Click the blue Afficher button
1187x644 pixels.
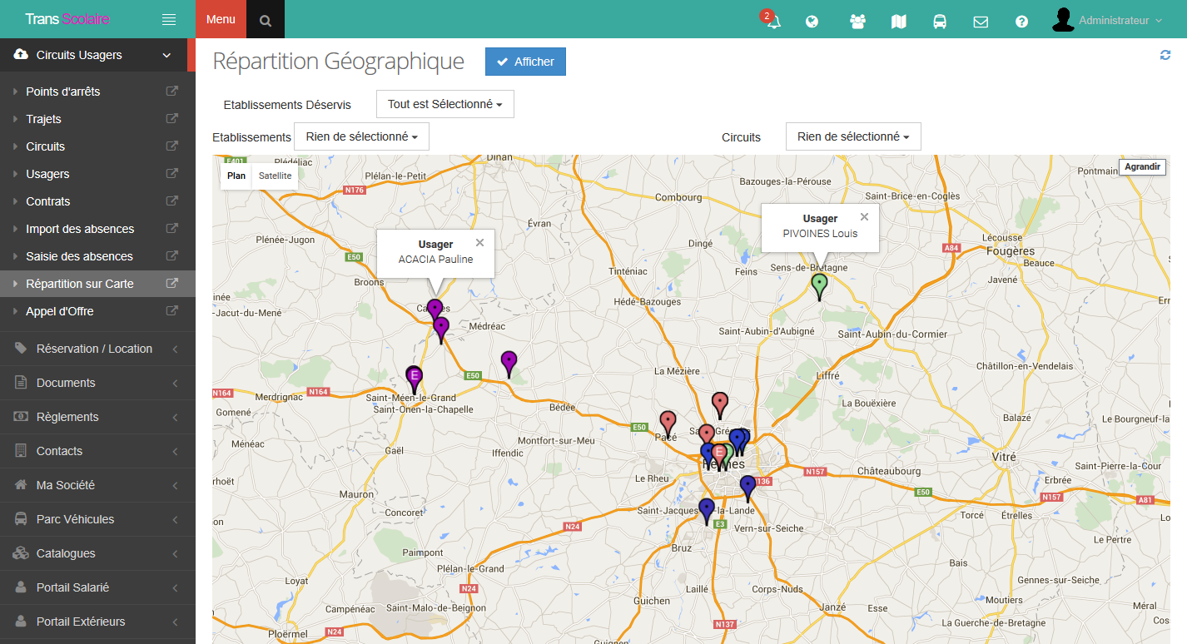(x=525, y=62)
